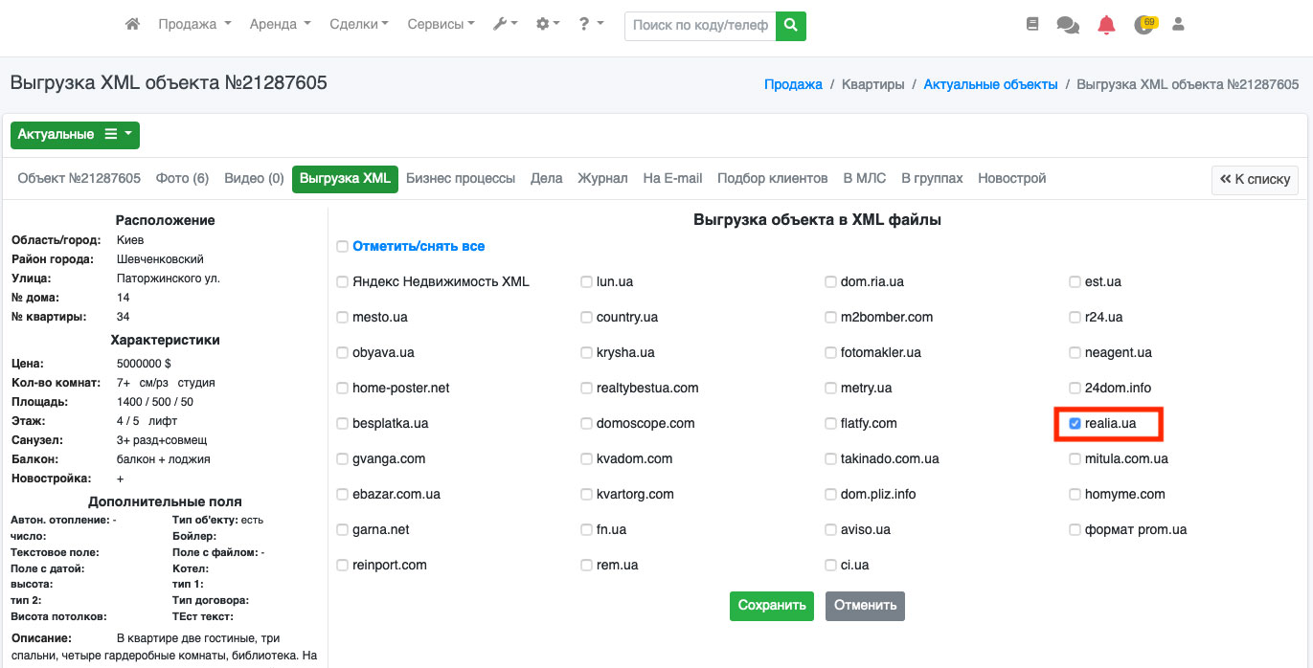This screenshot has height=668, width=1313.
Task: Toggle the Отметить/снять все checkbox
Action: tap(342, 247)
